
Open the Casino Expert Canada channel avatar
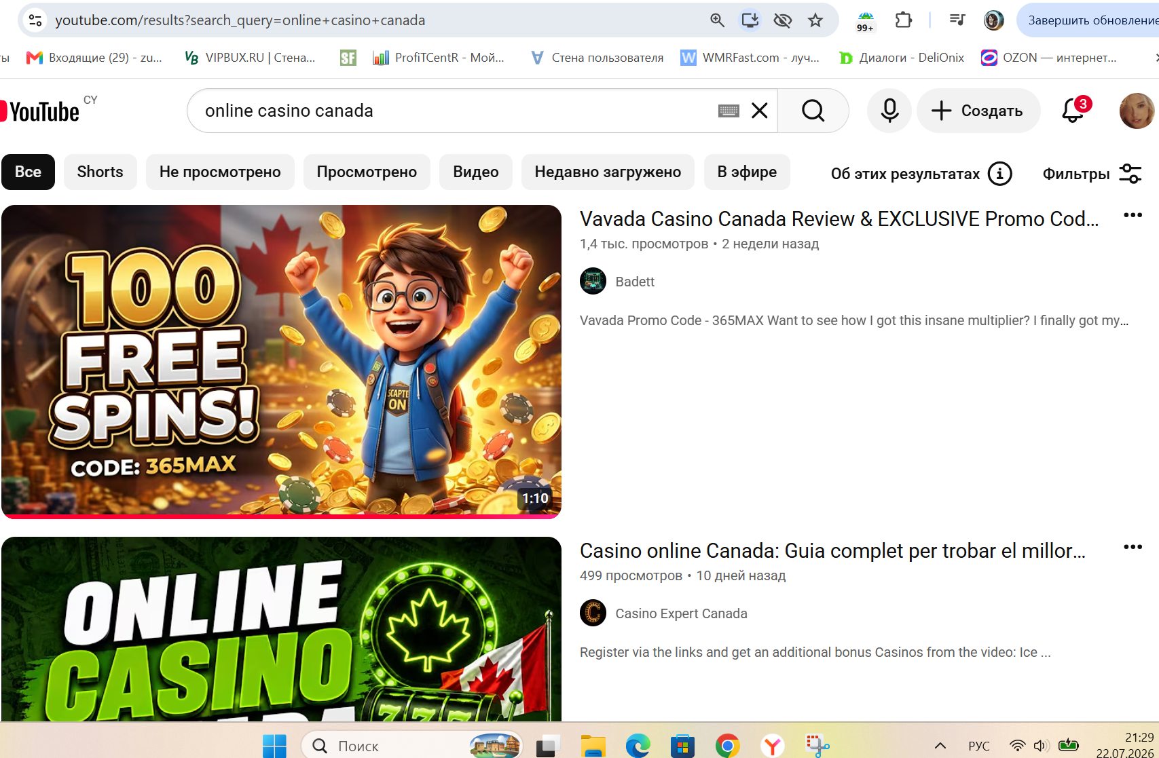pos(593,613)
